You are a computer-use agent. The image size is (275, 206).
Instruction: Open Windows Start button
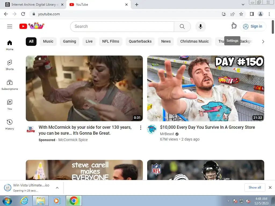[x=7, y=201]
